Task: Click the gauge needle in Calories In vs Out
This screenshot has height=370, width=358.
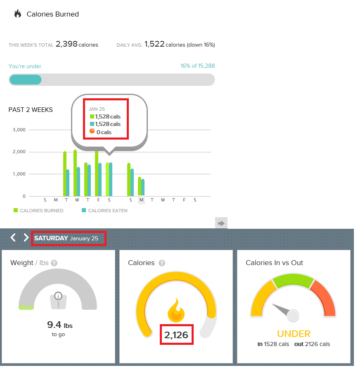Action: 286,313
